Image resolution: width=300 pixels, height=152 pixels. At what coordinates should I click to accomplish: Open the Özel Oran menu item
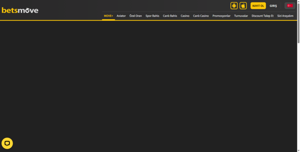[136, 16]
